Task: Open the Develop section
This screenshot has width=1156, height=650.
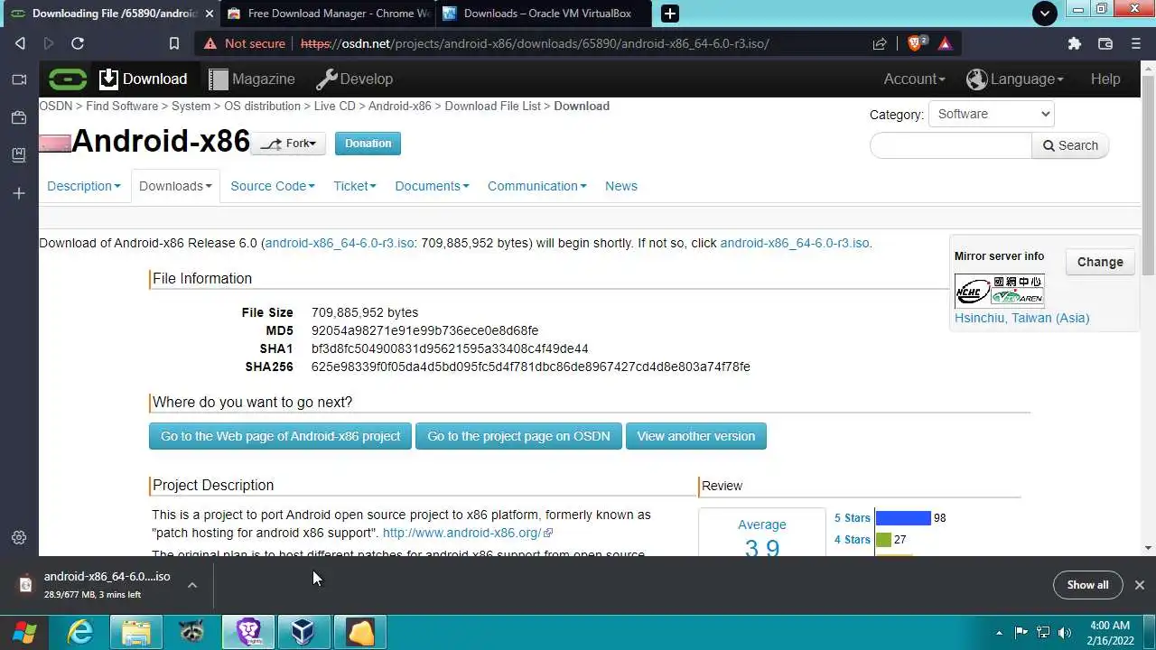Action: (x=354, y=79)
